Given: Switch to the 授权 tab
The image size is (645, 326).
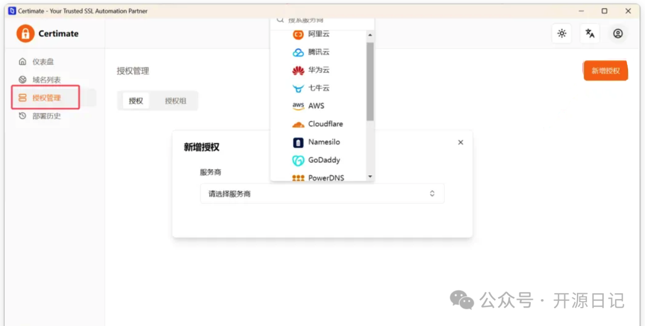Looking at the screenshot, I should point(136,101).
